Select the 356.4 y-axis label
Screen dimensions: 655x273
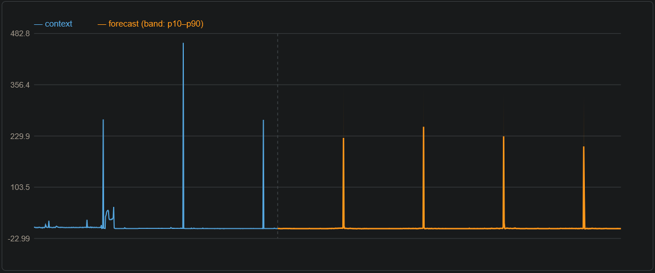tap(20, 85)
